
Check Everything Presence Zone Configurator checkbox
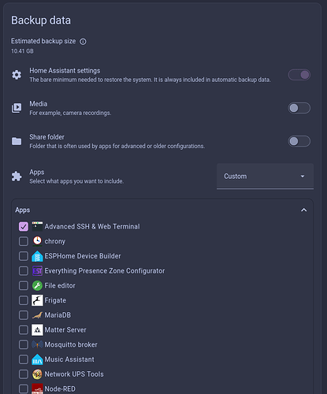[x=24, y=271]
